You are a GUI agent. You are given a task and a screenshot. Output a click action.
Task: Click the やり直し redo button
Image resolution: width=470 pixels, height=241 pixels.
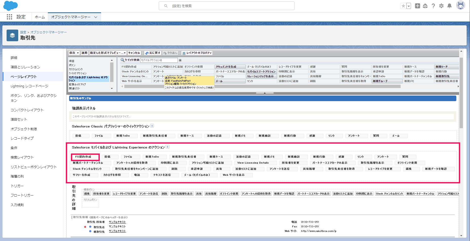pyautogui.click(x=170, y=53)
